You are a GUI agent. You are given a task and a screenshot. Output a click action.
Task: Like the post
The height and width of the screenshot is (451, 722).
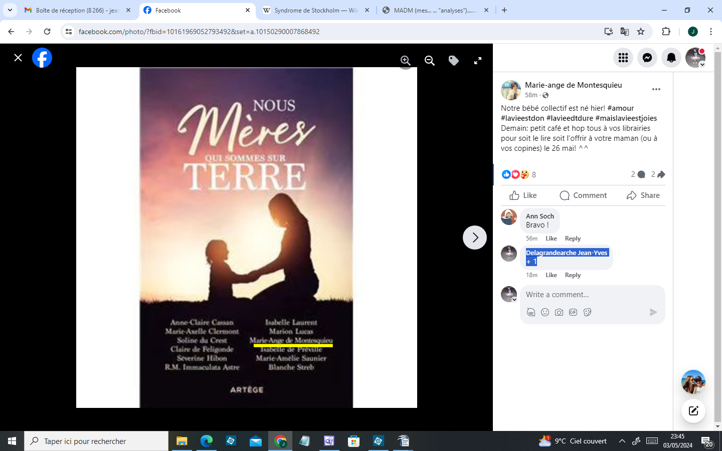pos(523,195)
